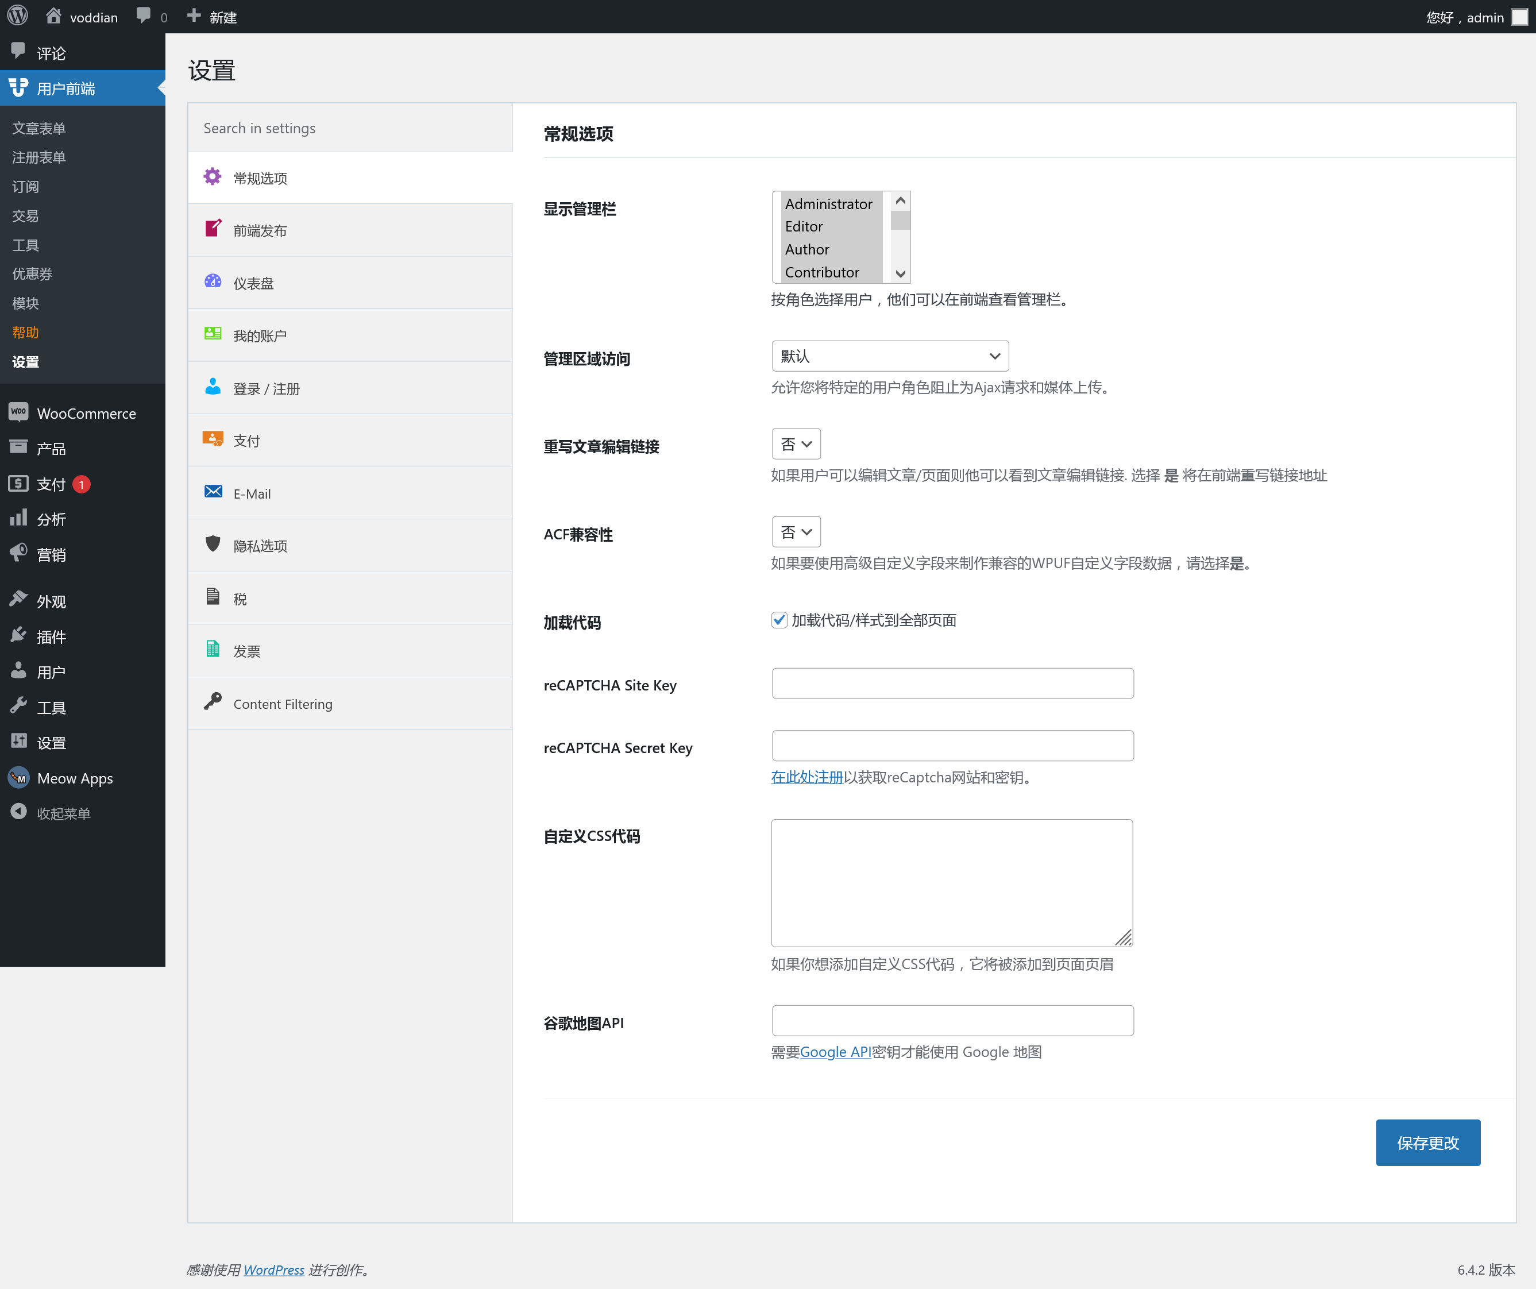Click the 用户前端 panel icon
This screenshot has height=1289, width=1536.
[x=18, y=87]
